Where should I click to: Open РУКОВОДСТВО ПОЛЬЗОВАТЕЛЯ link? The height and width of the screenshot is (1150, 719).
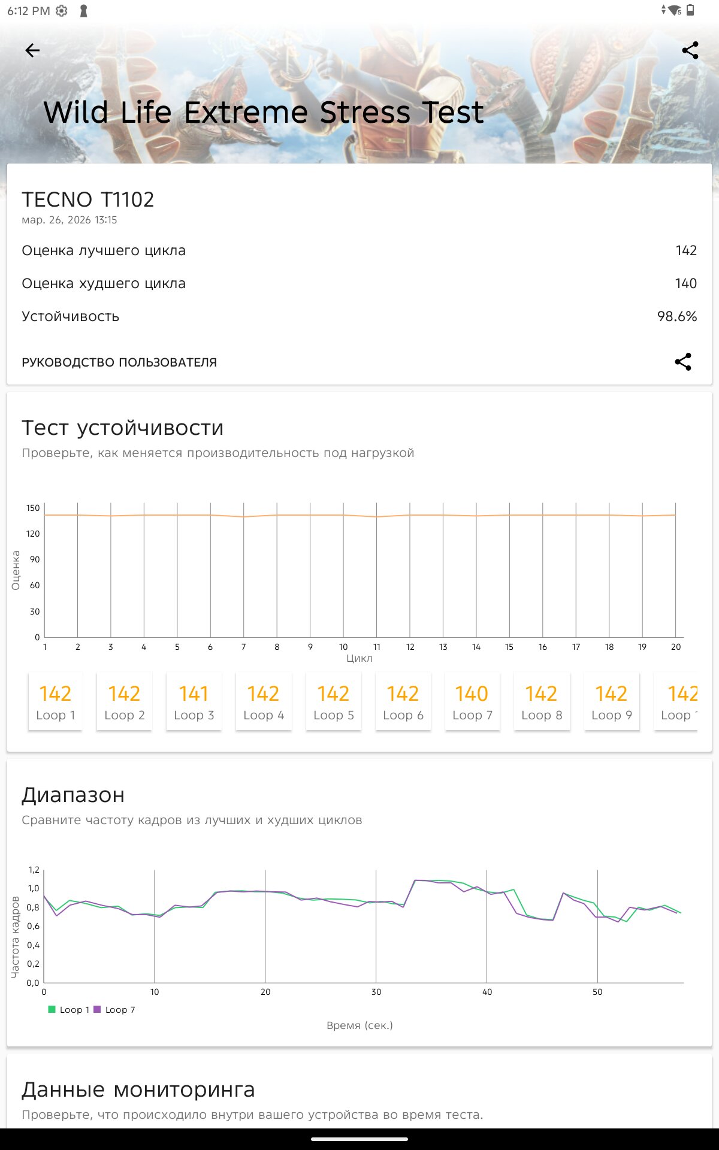tap(119, 362)
